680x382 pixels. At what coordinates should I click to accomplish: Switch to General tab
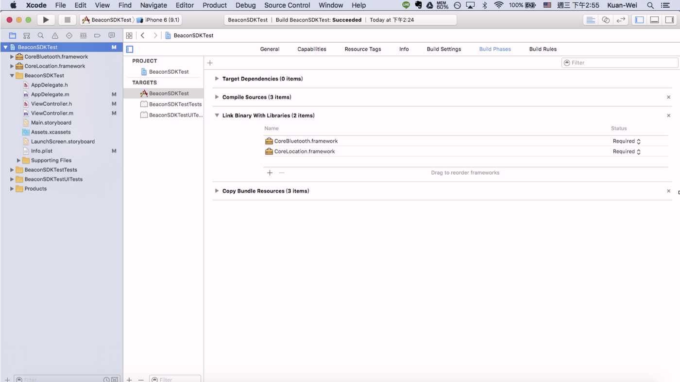click(x=270, y=49)
